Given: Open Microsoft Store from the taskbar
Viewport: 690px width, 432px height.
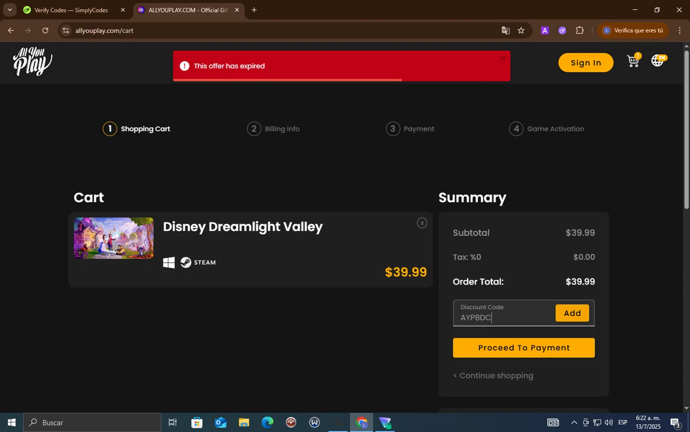Looking at the screenshot, I should click(197, 422).
